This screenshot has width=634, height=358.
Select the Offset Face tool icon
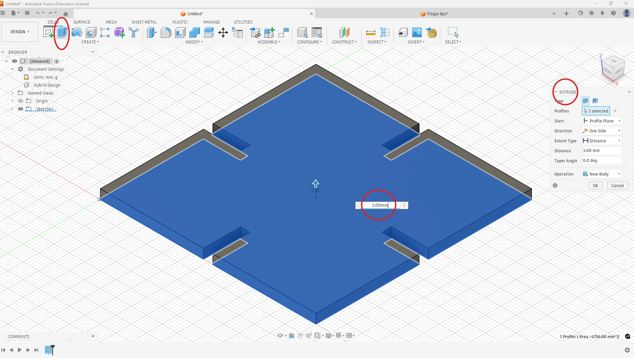tap(209, 33)
